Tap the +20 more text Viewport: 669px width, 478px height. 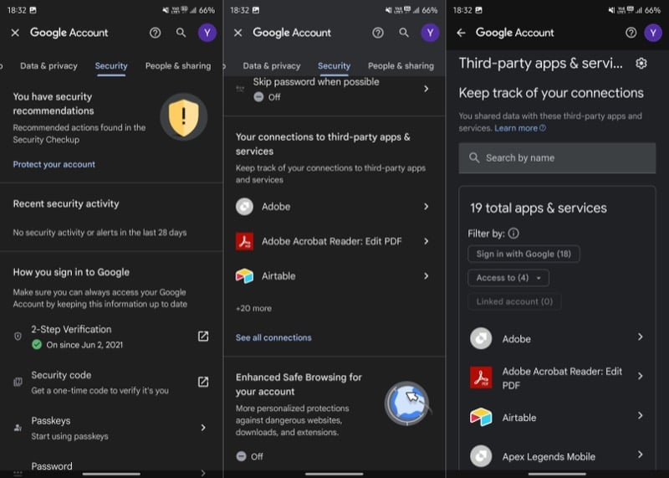click(253, 308)
